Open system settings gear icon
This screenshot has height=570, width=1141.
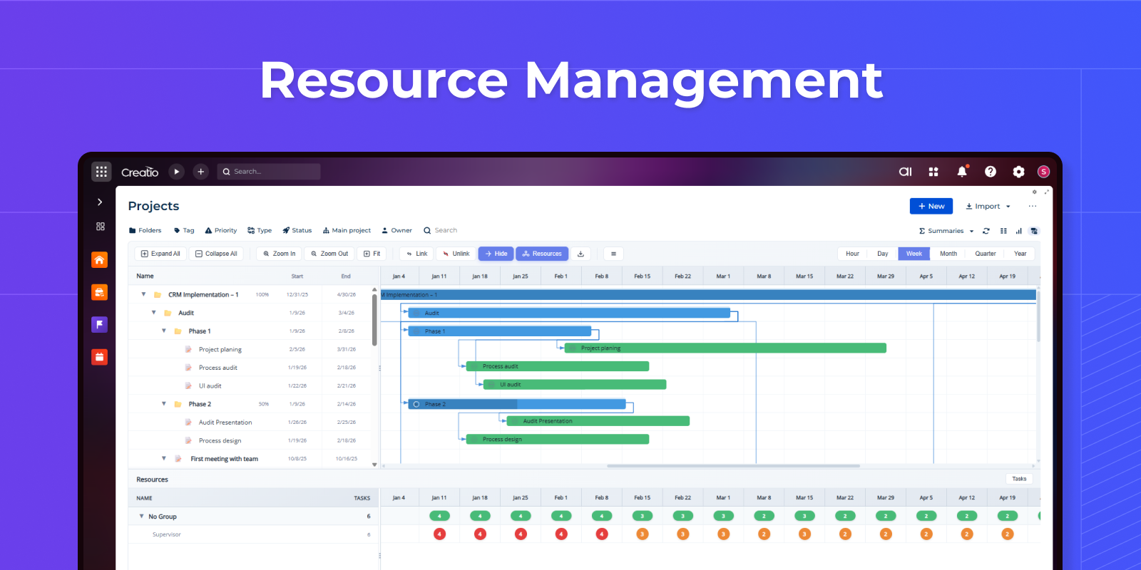tap(1018, 172)
